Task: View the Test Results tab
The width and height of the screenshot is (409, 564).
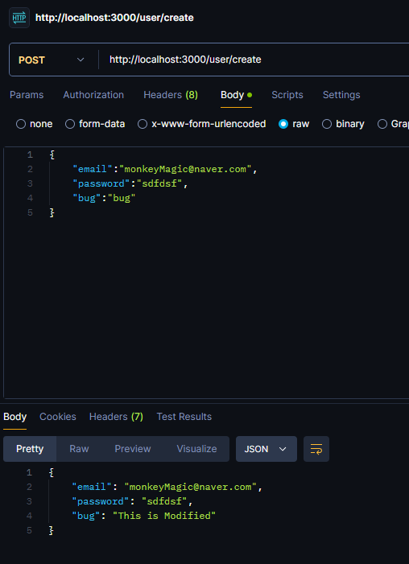Action: [184, 417]
